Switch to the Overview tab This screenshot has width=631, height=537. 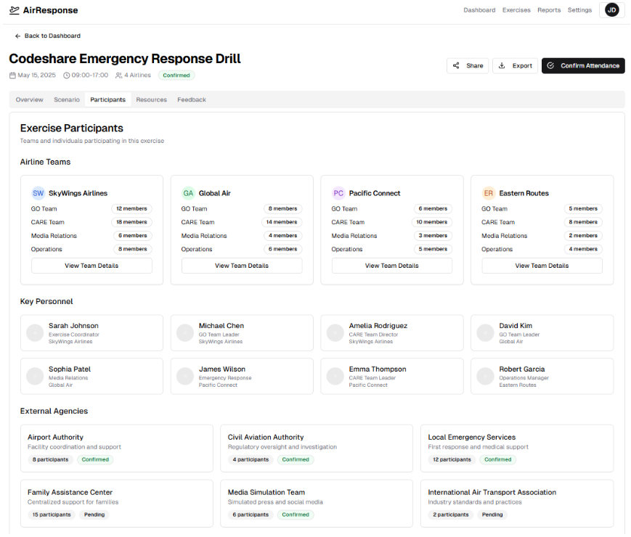click(x=29, y=99)
